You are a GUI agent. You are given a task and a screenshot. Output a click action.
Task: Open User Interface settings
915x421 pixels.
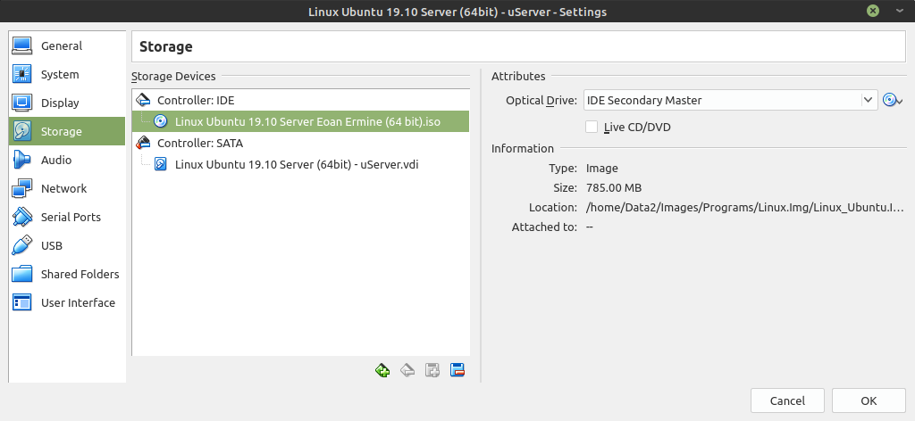66,302
